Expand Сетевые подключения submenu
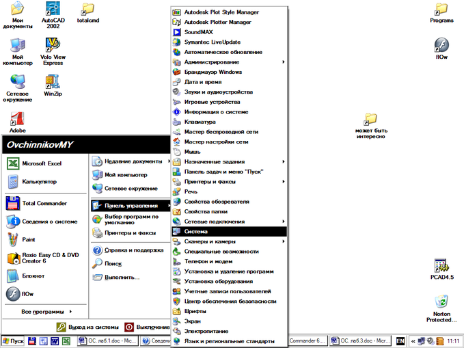This screenshot has width=464, height=348. click(230, 222)
